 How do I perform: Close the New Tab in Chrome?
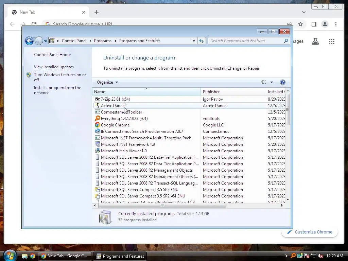tap(84, 12)
